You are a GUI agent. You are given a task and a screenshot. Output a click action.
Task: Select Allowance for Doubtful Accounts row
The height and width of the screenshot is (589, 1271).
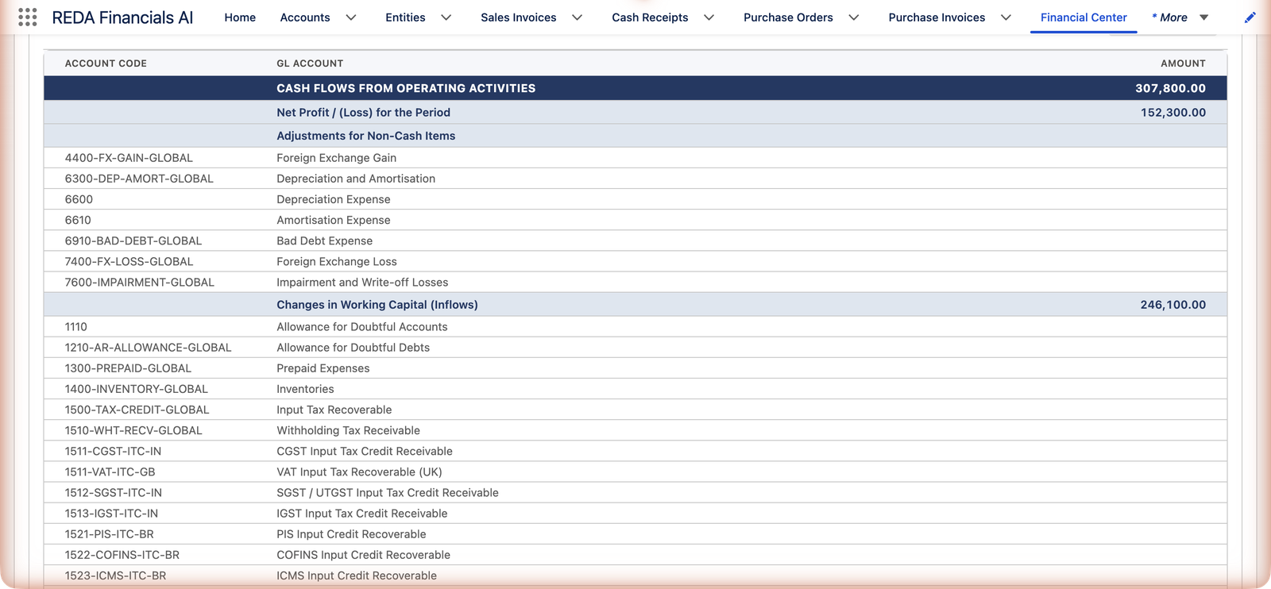[635, 326]
